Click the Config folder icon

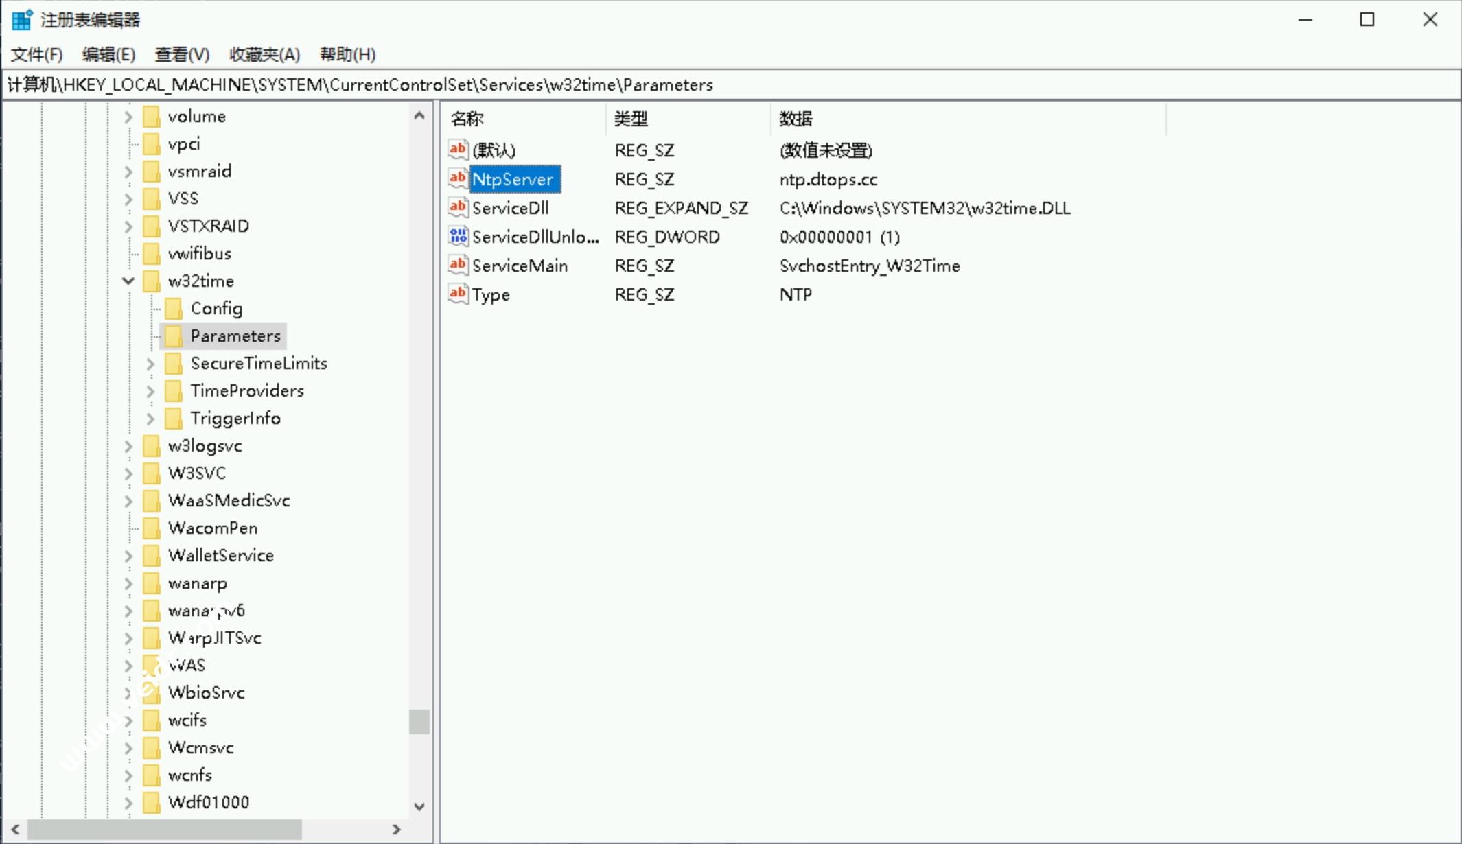click(x=174, y=309)
